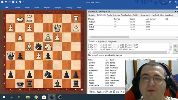The height and width of the screenshot is (100, 178).
Task: Open the Score sheet tab
Action: pyautogui.click(x=145, y=15)
